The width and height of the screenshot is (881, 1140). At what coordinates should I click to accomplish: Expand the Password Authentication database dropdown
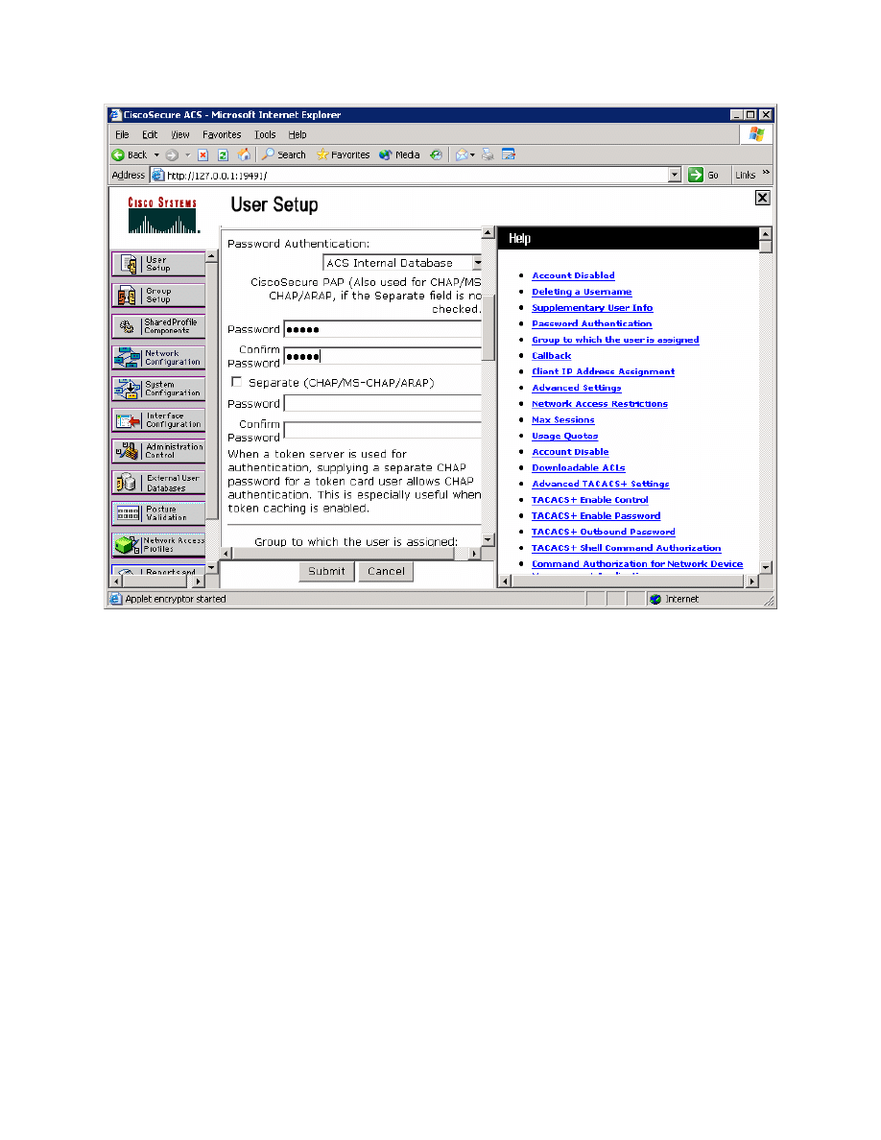click(476, 263)
